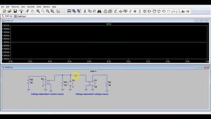This screenshot has width=211, height=119.
Task: Click the .tran 1 directive text
Action: click(x=93, y=71)
